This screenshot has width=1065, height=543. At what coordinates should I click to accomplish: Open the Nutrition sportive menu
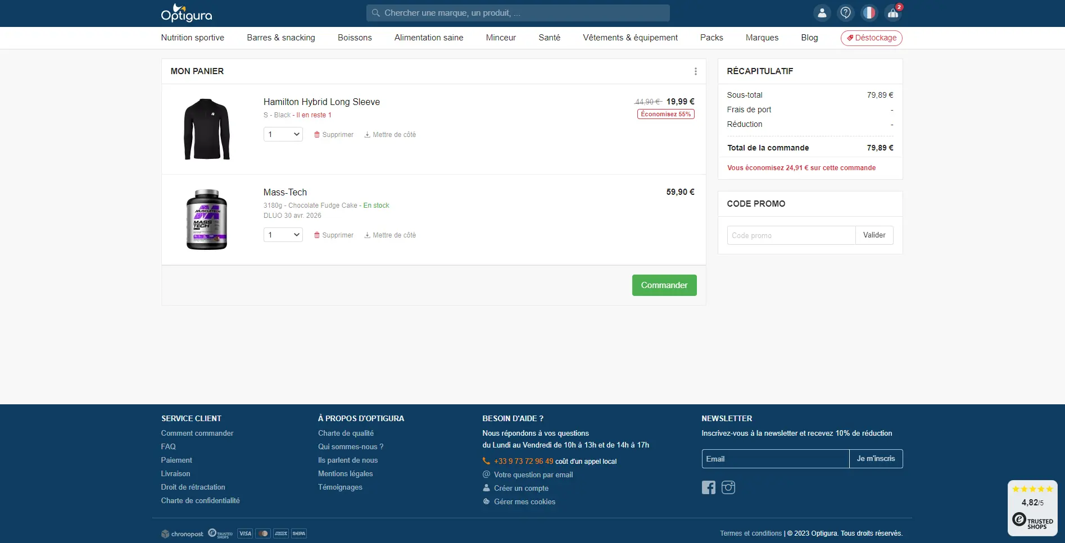click(193, 38)
